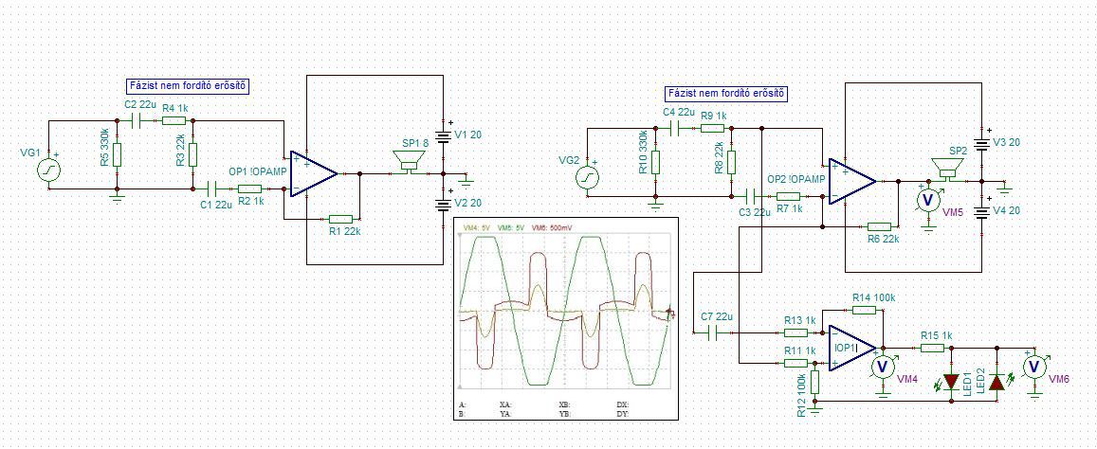1097x449 pixels.
Task: Click the V1 battery symbol
Action: point(442,135)
